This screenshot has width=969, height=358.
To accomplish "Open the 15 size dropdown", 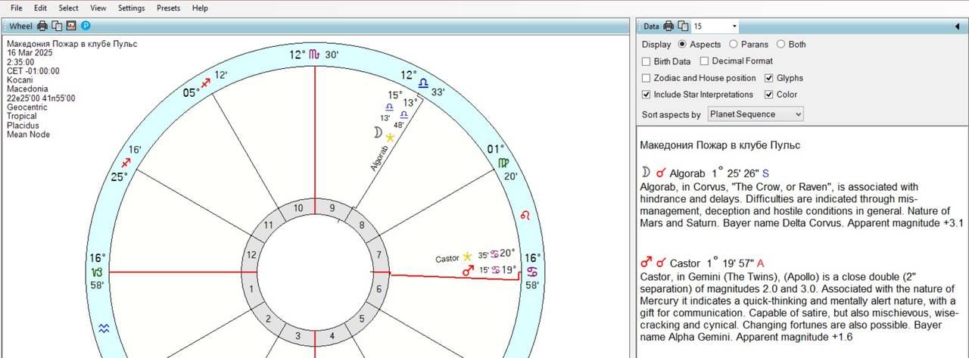I will coord(734,26).
